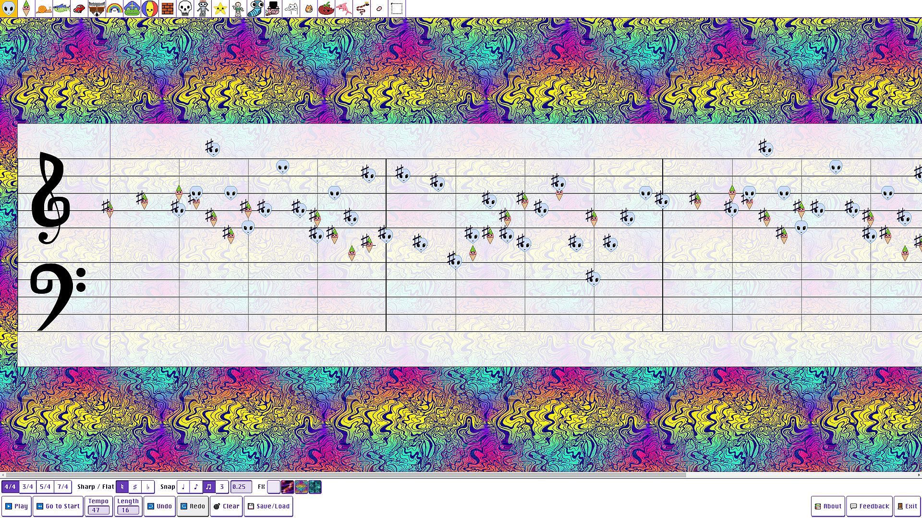
Task: Select the ice cream cone instrument
Action: 26,9
